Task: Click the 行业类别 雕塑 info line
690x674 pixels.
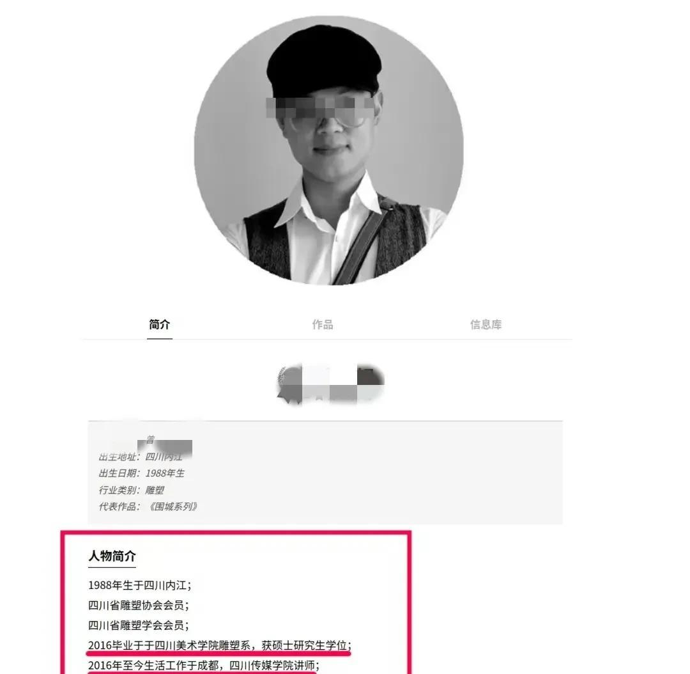Action: click(131, 490)
